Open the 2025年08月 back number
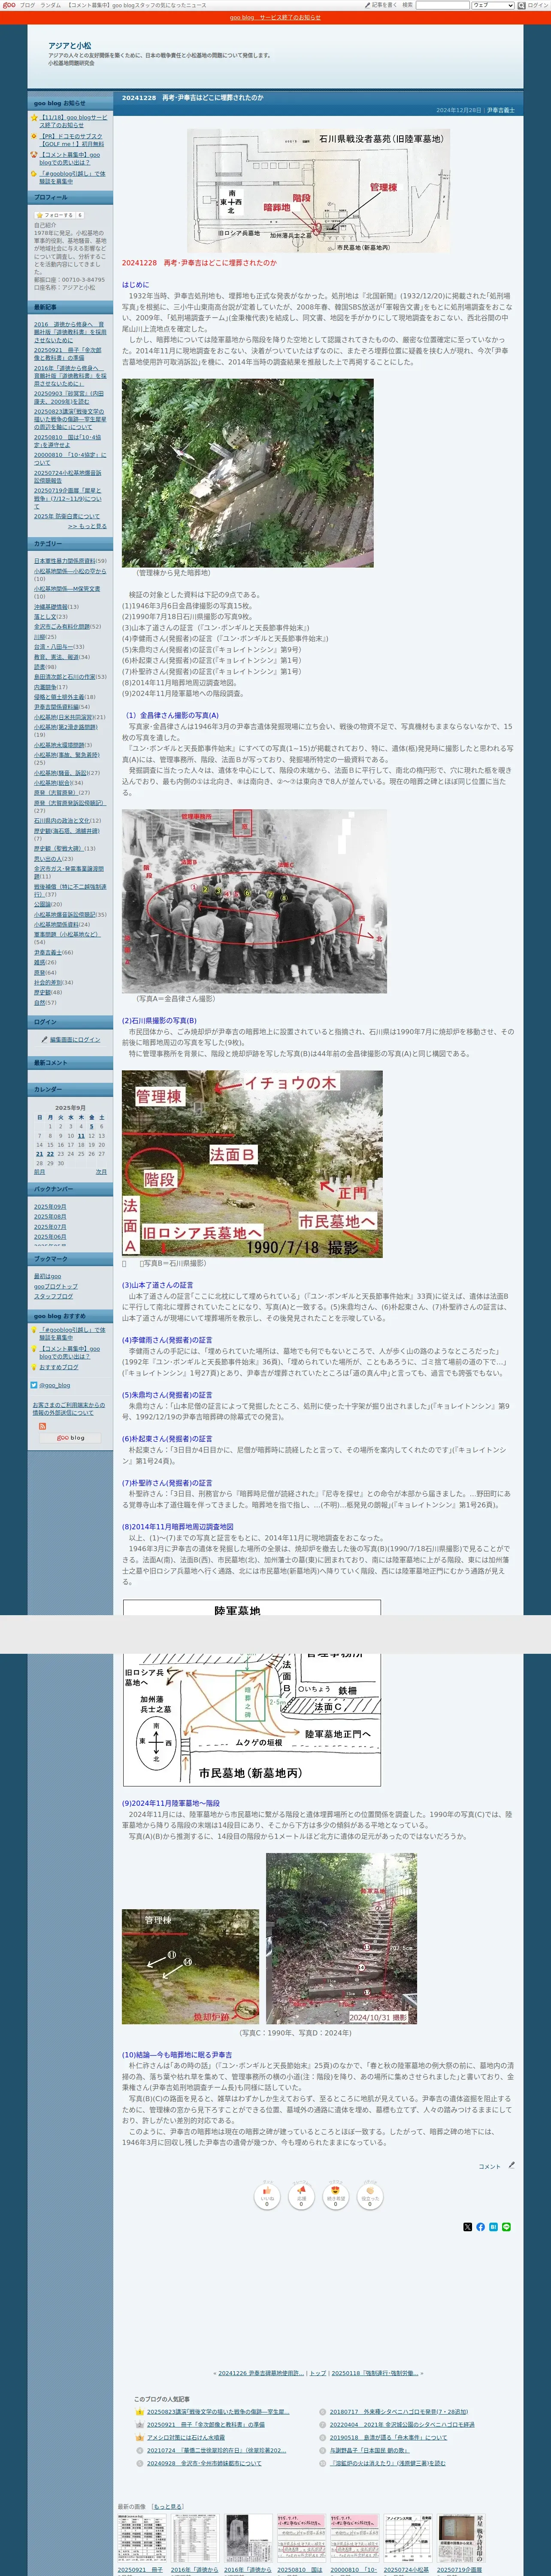Image resolution: width=551 pixels, height=2576 pixels. click(x=50, y=1217)
